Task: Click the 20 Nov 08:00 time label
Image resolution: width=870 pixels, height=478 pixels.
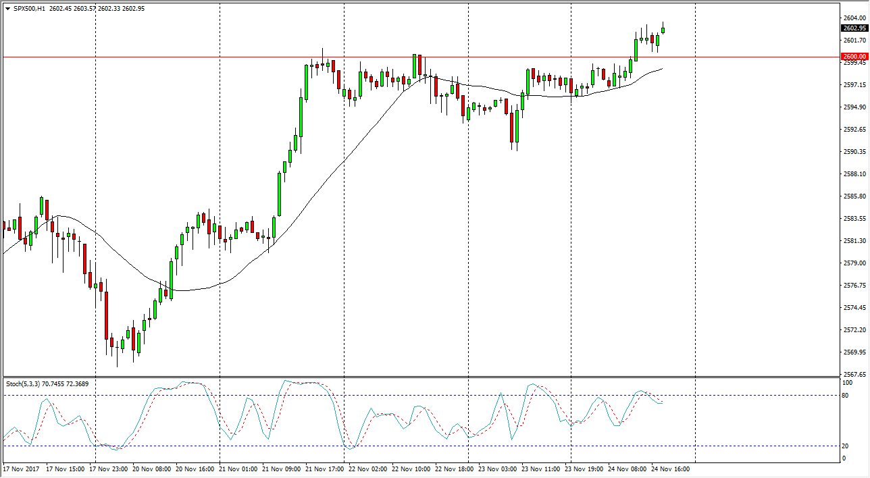Action: (152, 469)
